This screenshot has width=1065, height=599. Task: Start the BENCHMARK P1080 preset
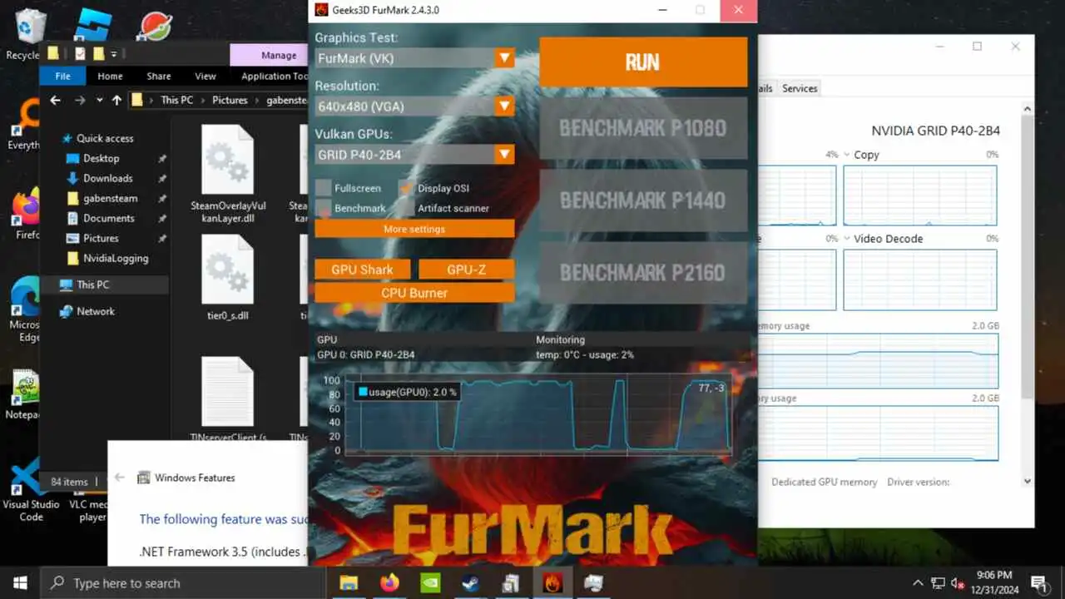pos(643,128)
